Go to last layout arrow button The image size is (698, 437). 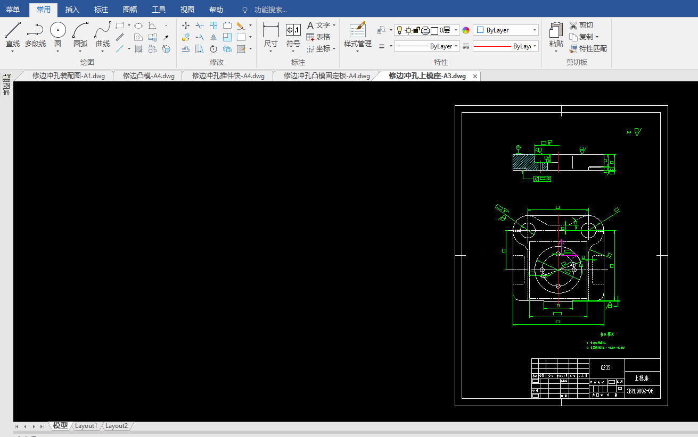pos(42,426)
